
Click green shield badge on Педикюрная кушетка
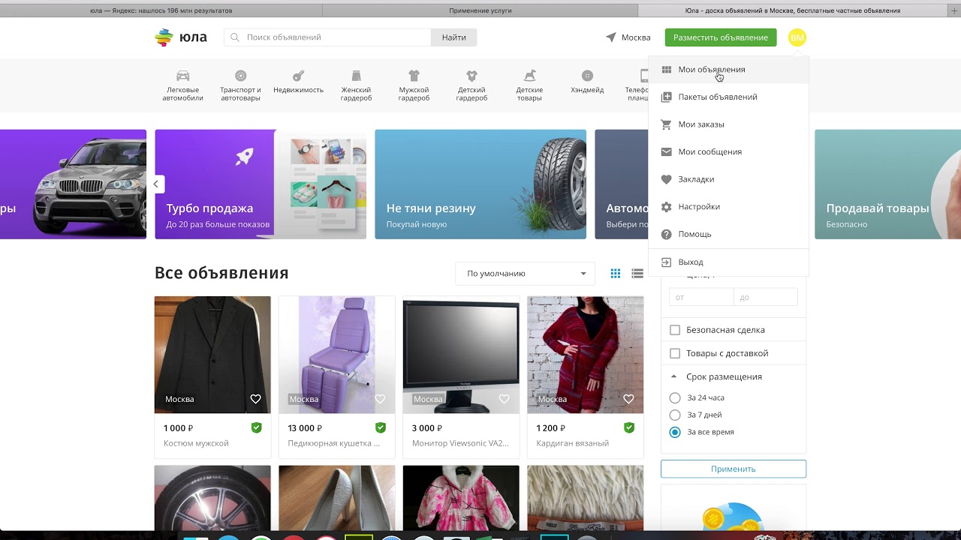[x=381, y=427]
